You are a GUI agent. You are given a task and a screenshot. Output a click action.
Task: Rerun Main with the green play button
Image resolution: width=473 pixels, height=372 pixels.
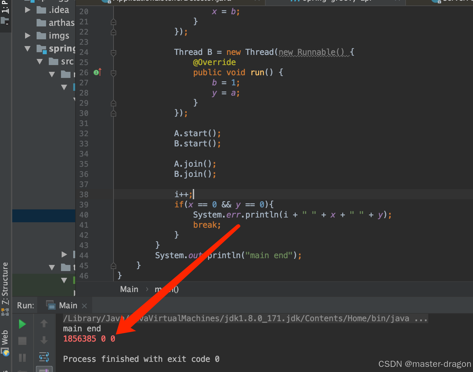tap(22, 324)
